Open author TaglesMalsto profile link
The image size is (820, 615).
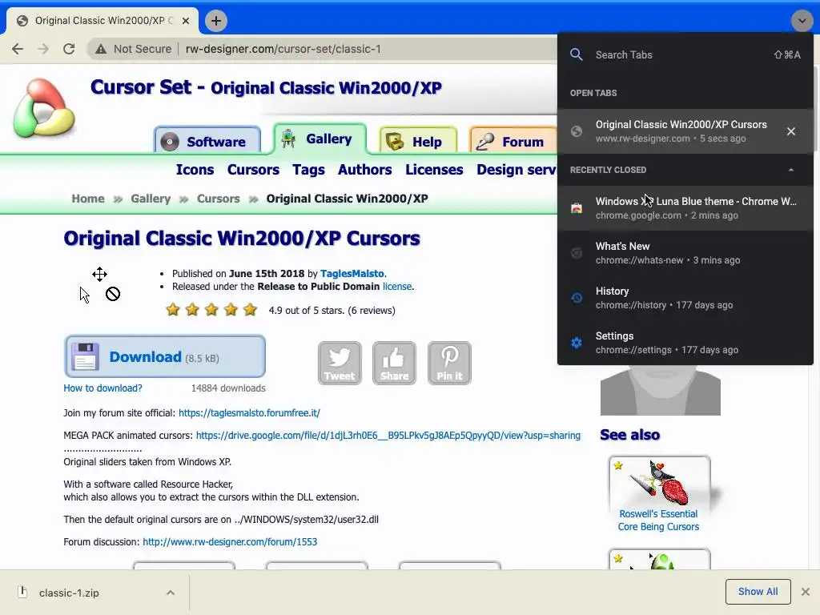[x=352, y=274]
